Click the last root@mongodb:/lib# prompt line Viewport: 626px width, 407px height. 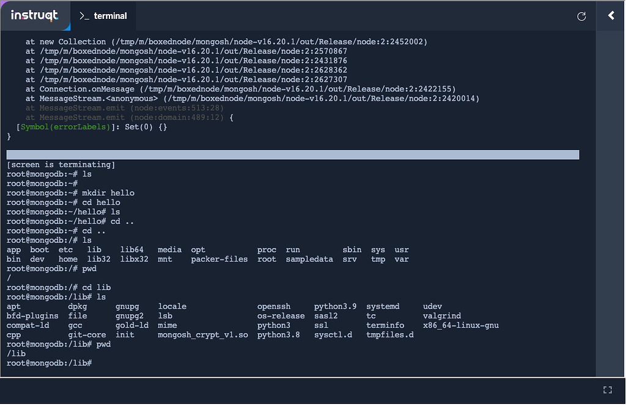click(x=49, y=363)
